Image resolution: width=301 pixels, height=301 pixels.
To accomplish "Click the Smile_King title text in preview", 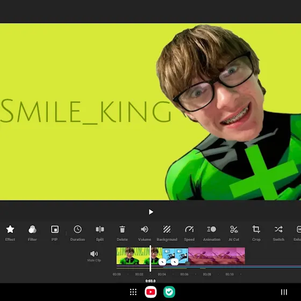I will 85,111.
